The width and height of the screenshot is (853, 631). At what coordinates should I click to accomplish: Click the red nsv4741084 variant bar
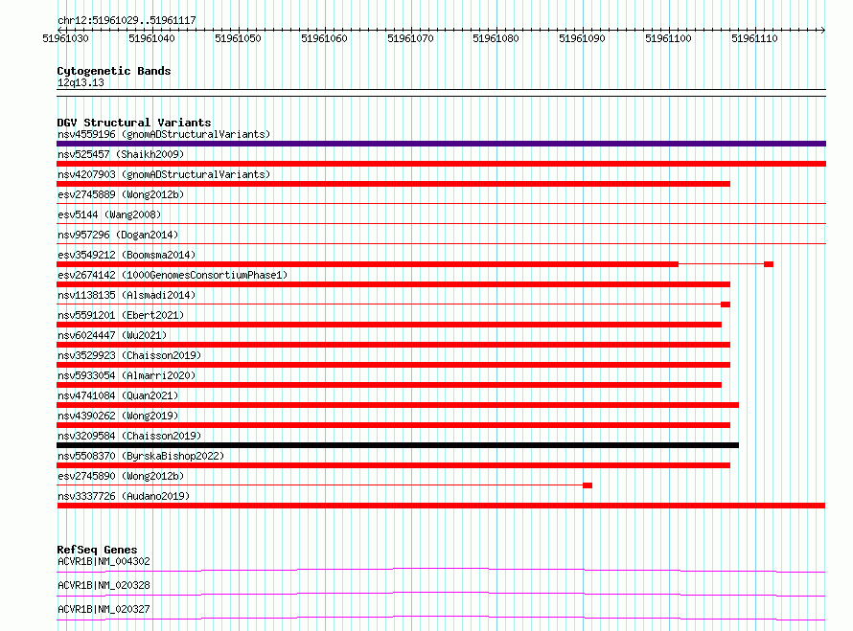(x=398, y=405)
